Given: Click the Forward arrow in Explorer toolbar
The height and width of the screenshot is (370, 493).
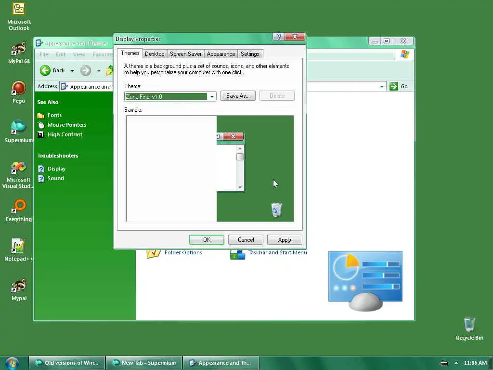Looking at the screenshot, I should (x=86, y=70).
